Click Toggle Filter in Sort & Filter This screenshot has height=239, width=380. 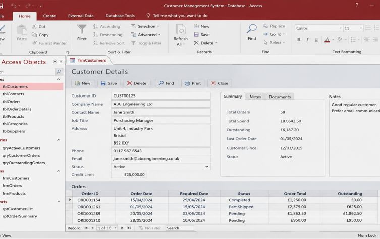click(146, 43)
